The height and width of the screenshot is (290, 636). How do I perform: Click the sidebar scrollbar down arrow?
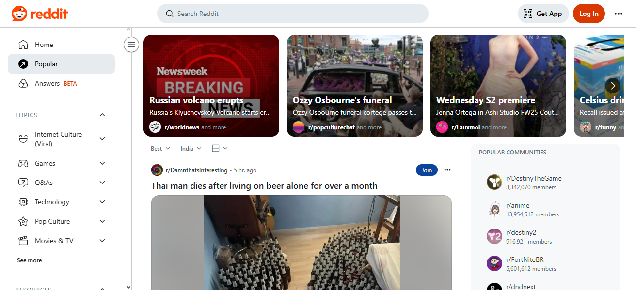(x=128, y=287)
